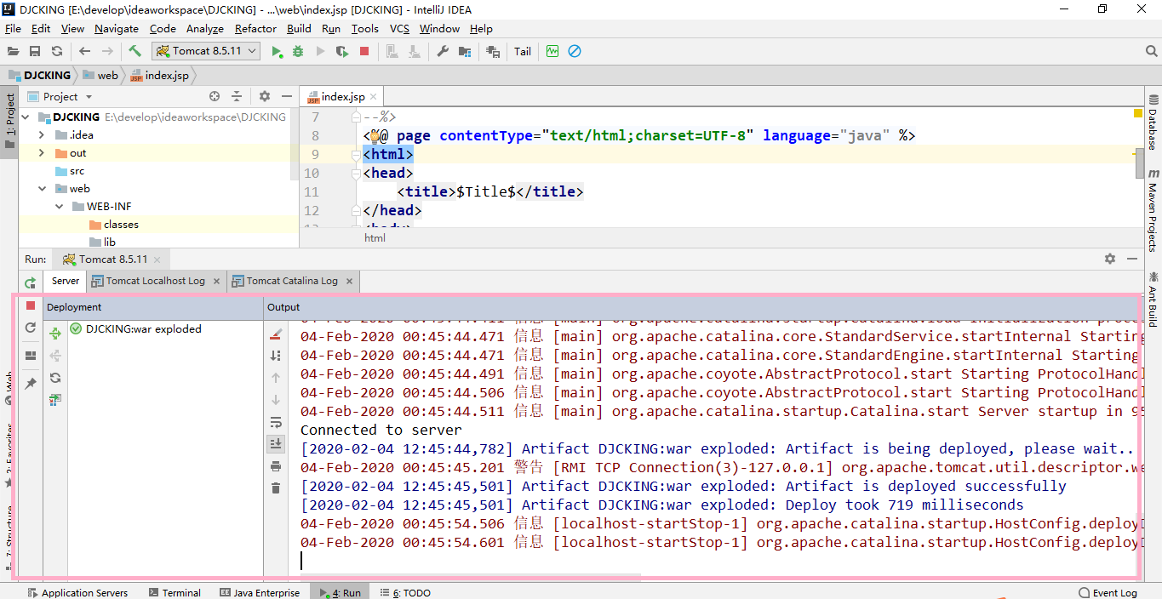
Task: Click Run with Coverage icon
Action: point(342,52)
